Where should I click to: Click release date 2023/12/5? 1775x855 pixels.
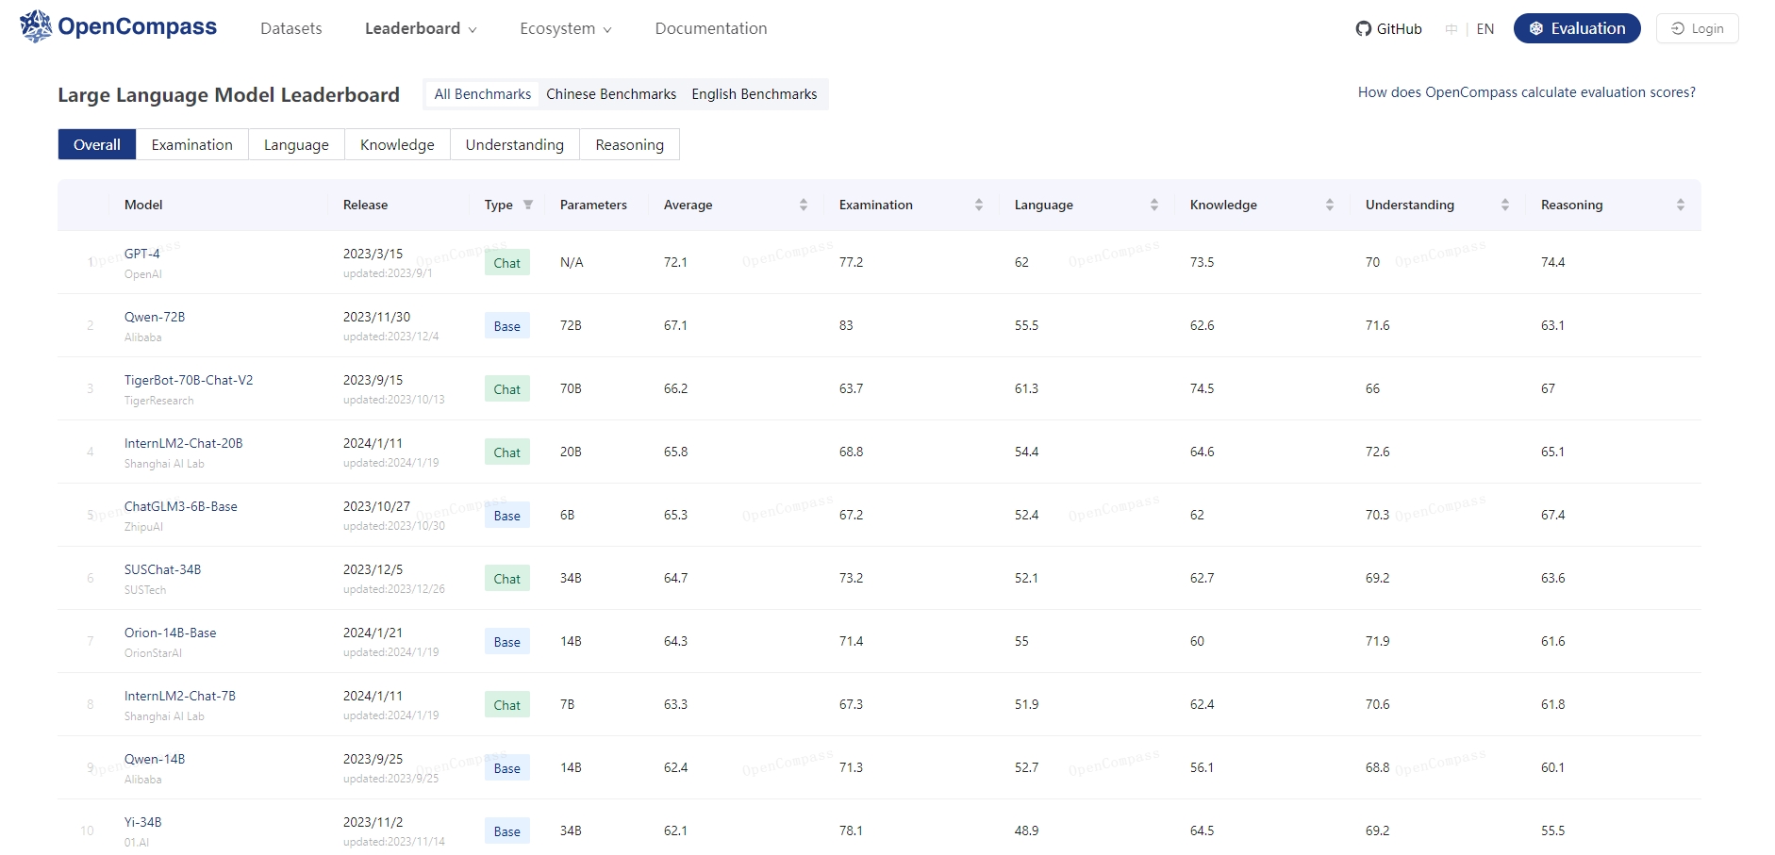(373, 569)
